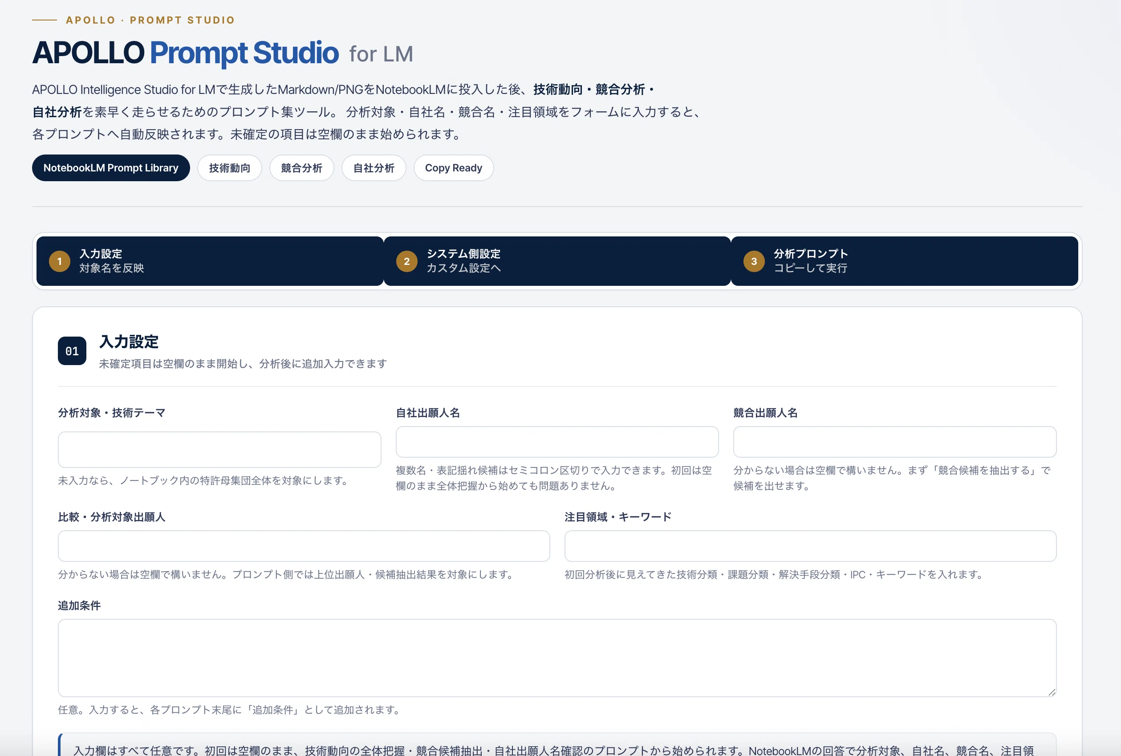This screenshot has height=756, width=1121.
Task: Click the 01 section badge
Action: 72,351
